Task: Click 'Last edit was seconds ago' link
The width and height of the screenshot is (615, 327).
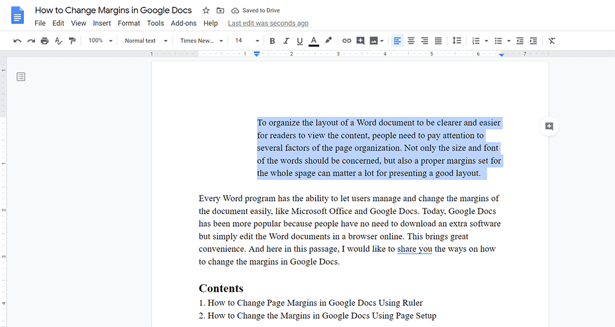Action: coord(268,23)
